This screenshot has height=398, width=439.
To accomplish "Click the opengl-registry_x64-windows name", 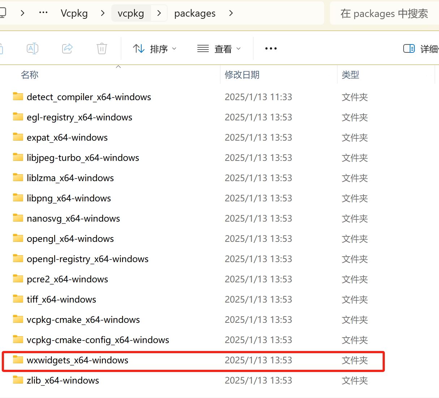I will click(x=87, y=259).
